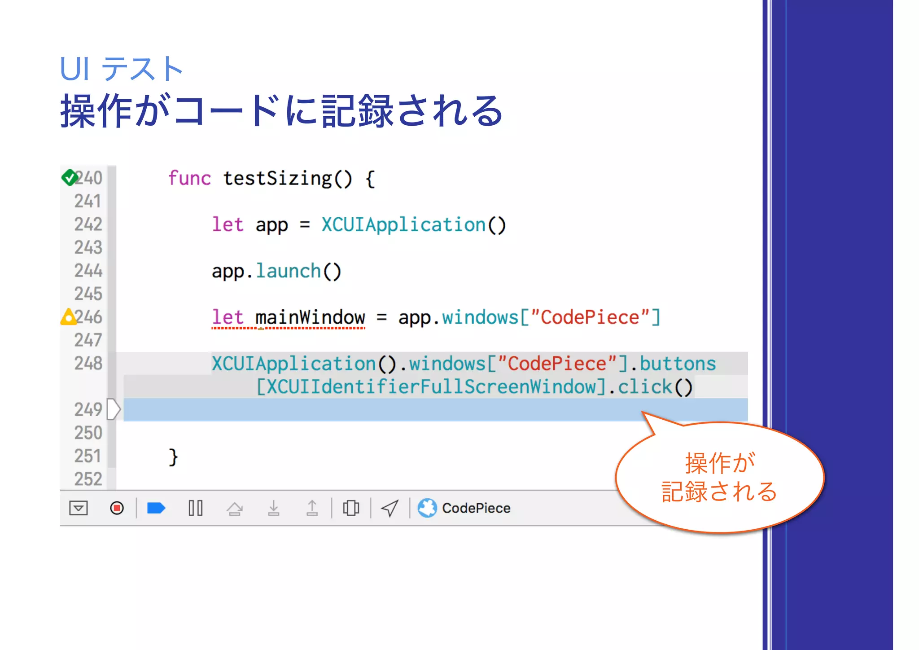Click line number 242 in gutter
This screenshot has width=919, height=650.
pyautogui.click(x=88, y=224)
